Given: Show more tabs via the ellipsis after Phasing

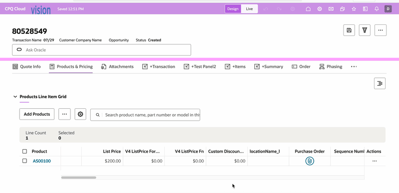Looking at the screenshot, I should (x=354, y=67).
